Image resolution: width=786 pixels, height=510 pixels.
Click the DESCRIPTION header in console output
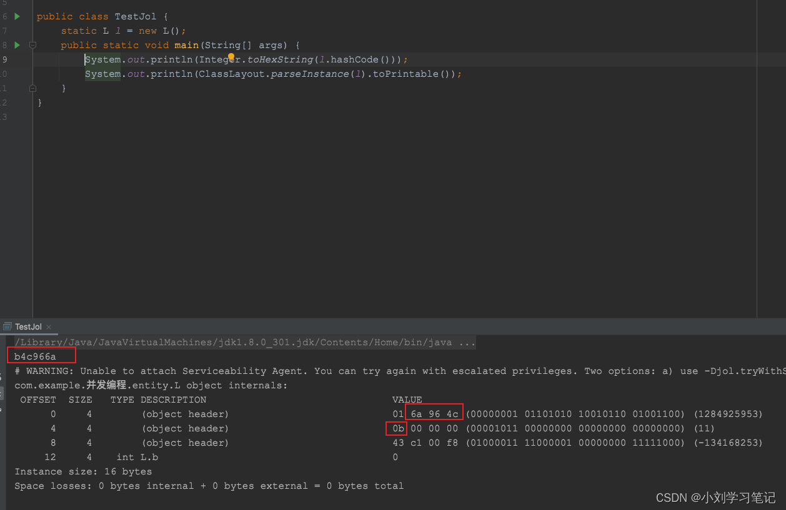[x=173, y=400]
